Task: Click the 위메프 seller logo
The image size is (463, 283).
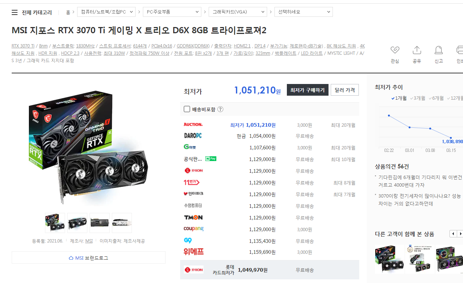Action: pyautogui.click(x=193, y=252)
